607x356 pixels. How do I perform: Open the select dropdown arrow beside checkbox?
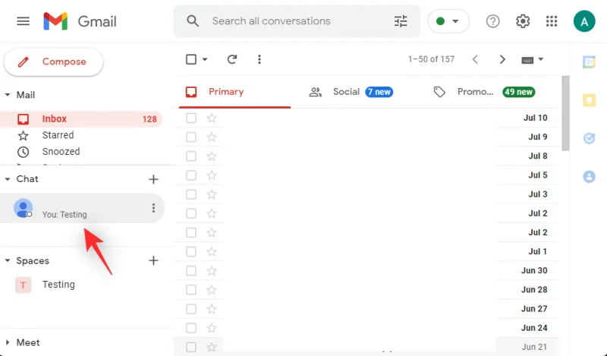(205, 59)
